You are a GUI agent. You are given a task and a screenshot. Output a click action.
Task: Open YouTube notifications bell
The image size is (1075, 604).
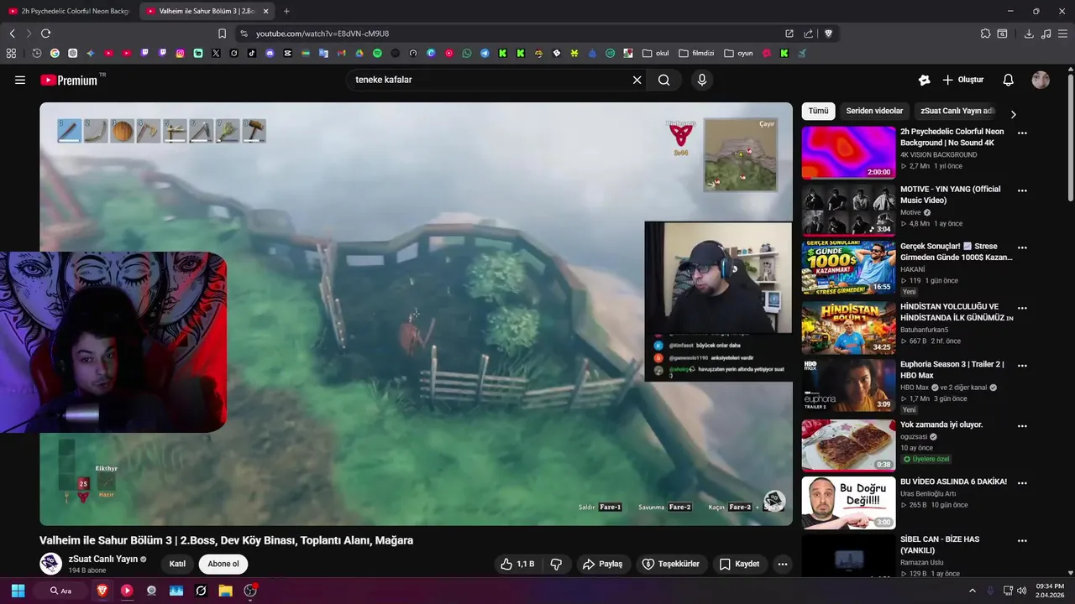coord(1008,80)
